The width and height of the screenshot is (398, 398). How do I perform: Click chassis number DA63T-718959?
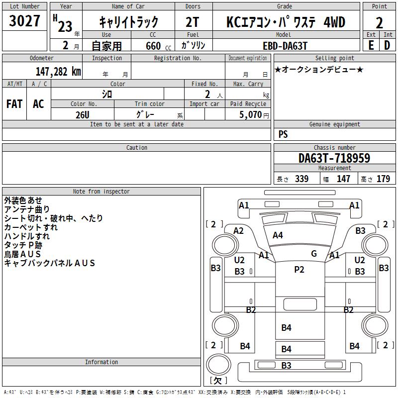pyautogui.click(x=334, y=158)
